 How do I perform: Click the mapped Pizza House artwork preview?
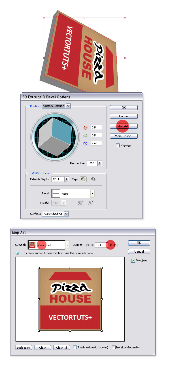(70, 299)
